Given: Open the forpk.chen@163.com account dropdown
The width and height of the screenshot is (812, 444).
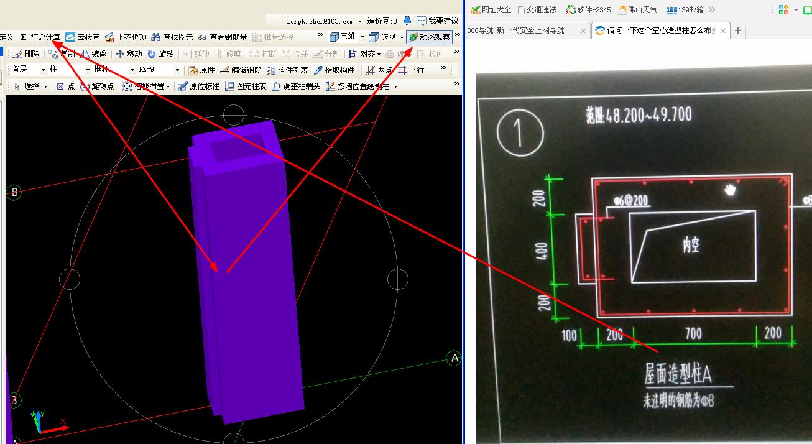Looking at the screenshot, I should [323, 21].
